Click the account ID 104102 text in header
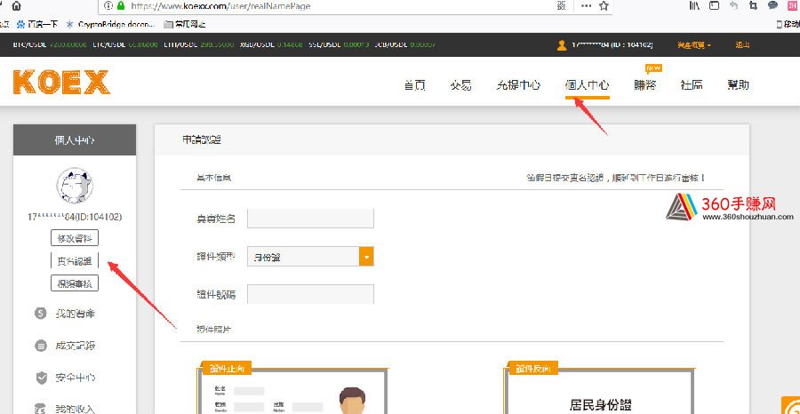Screen dimensions: 800x414 (612, 45)
